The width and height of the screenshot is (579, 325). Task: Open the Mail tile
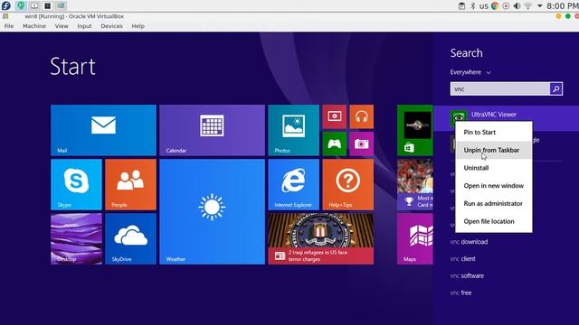coord(103,130)
